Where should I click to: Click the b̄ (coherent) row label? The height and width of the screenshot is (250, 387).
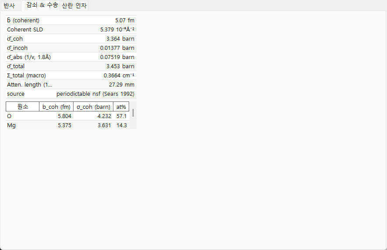tap(23, 20)
